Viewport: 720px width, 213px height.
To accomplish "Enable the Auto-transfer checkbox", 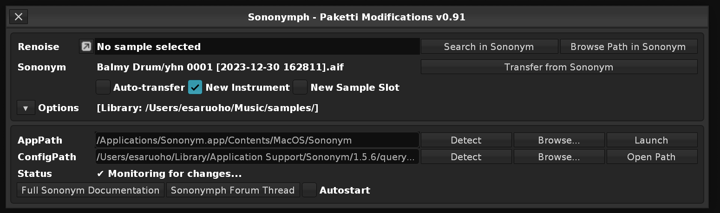I will (103, 87).
